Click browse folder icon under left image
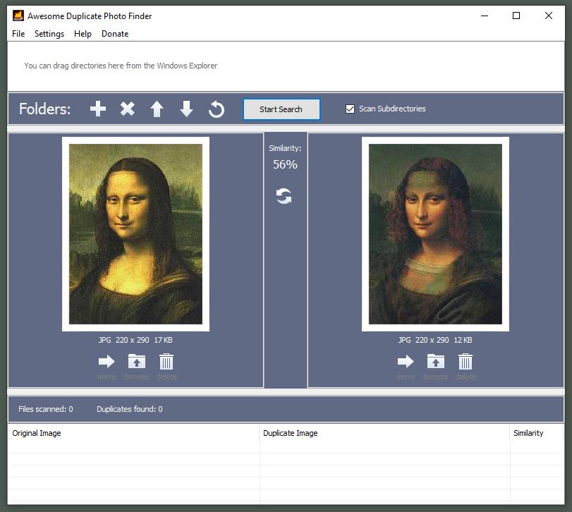 (136, 361)
